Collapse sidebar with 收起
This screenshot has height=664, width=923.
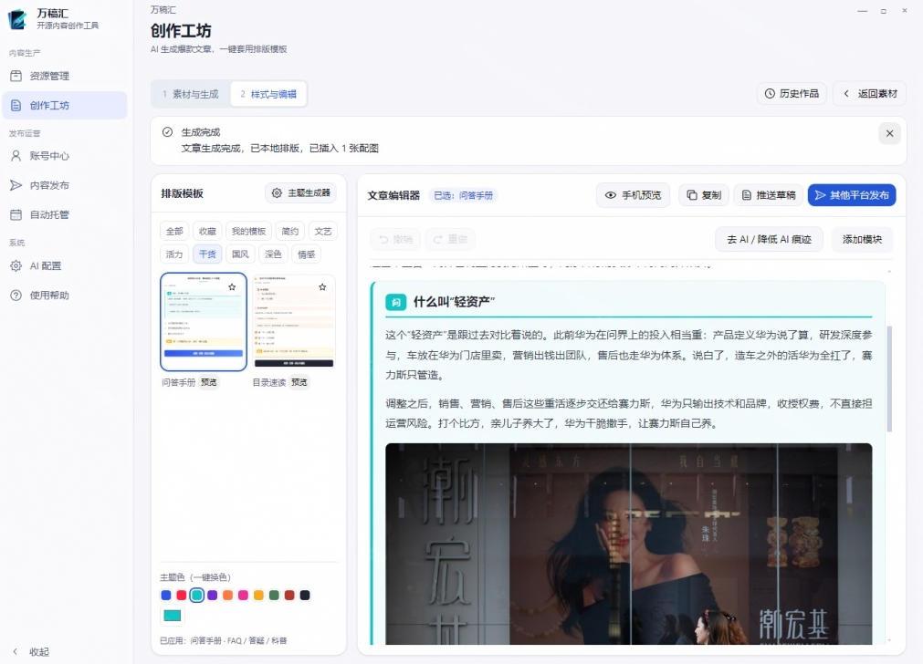point(32,651)
